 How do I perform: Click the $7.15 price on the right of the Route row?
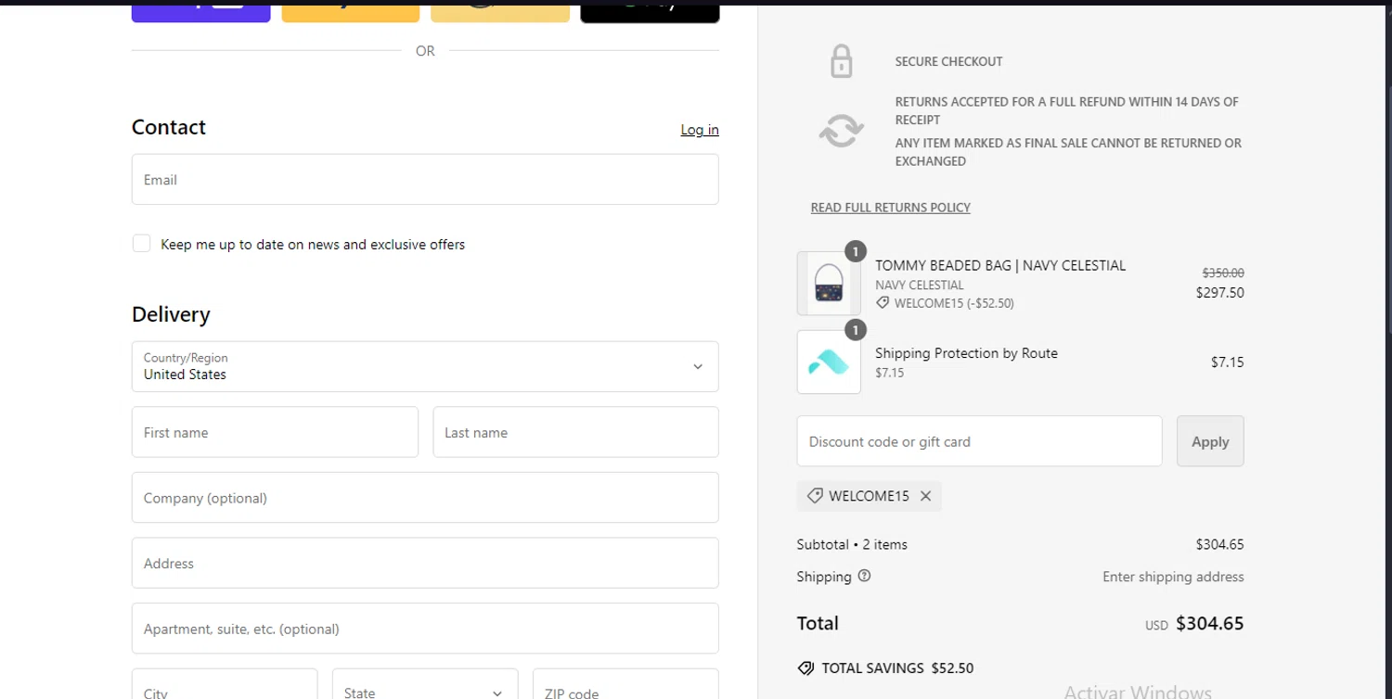tap(1227, 362)
